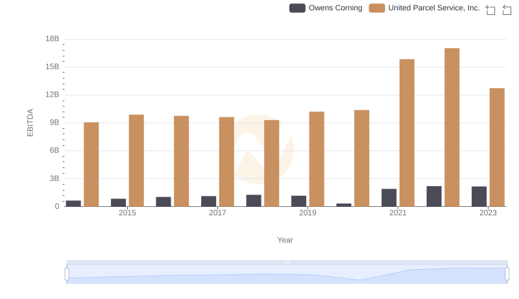The height and width of the screenshot is (299, 519).
Task: Select the Owens Corning bar for 2022
Action: (x=434, y=197)
